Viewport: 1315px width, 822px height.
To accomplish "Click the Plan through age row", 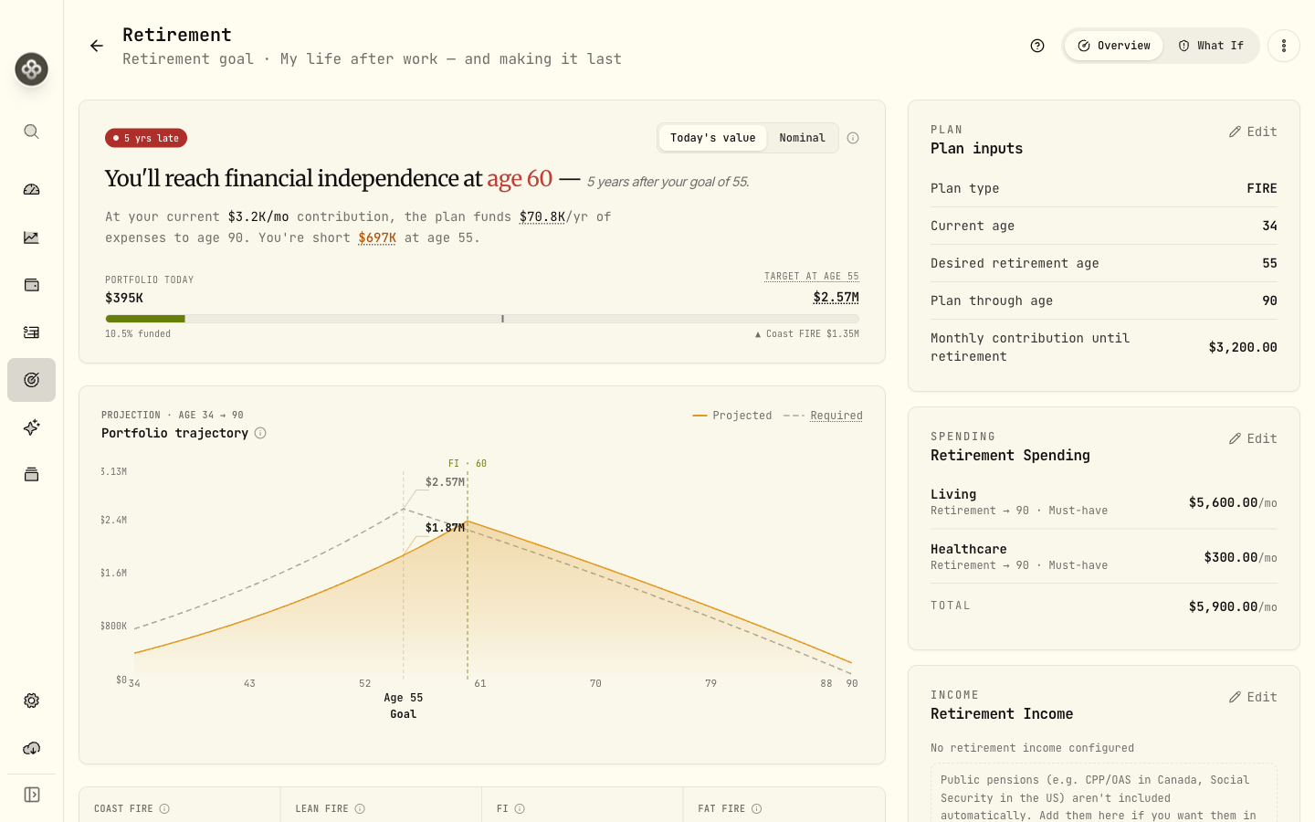I will click(x=1104, y=300).
